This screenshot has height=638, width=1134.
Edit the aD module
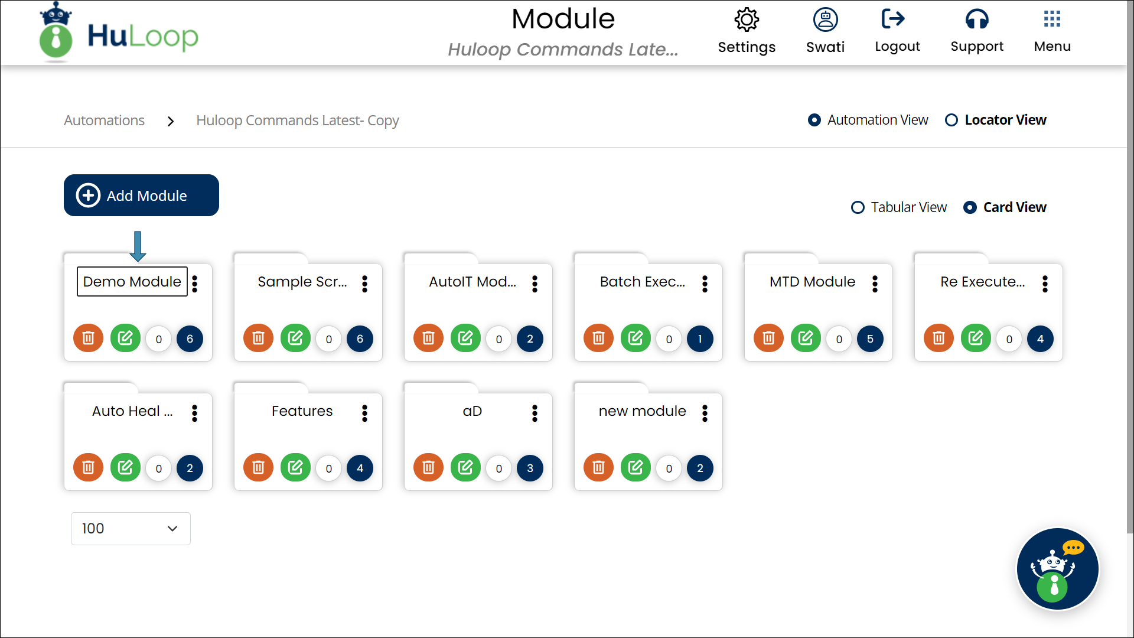465,468
